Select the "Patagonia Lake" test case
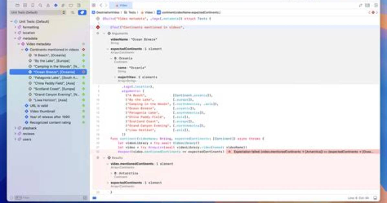Image resolution: width=387 pixels, height=203 pixels. [48, 78]
